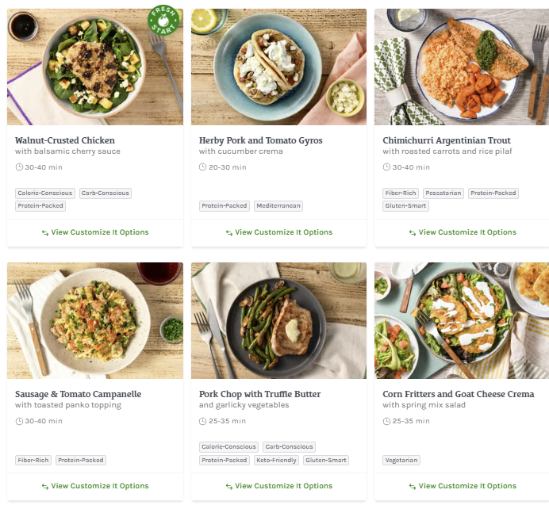
Task: Click the clock icon on Chimichurri Argentinian Trout
Action: point(386,167)
